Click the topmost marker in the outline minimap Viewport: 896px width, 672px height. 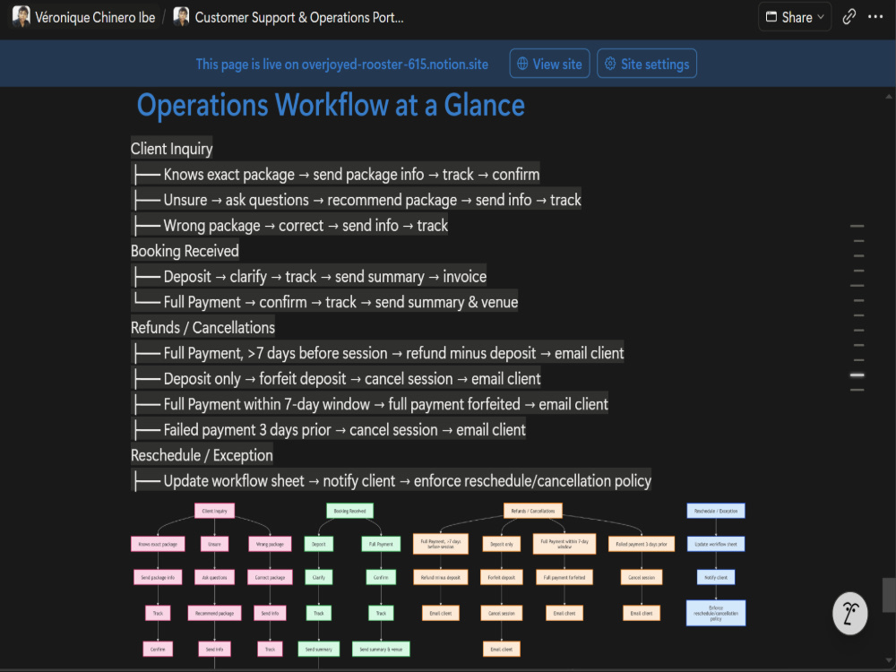[x=857, y=227]
